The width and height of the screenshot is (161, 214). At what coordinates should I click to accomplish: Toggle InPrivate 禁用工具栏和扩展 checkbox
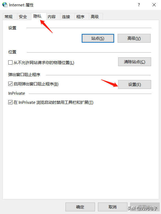[x=10, y=102]
